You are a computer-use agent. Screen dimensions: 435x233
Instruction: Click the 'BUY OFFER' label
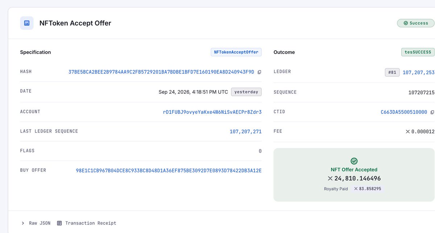33,170
